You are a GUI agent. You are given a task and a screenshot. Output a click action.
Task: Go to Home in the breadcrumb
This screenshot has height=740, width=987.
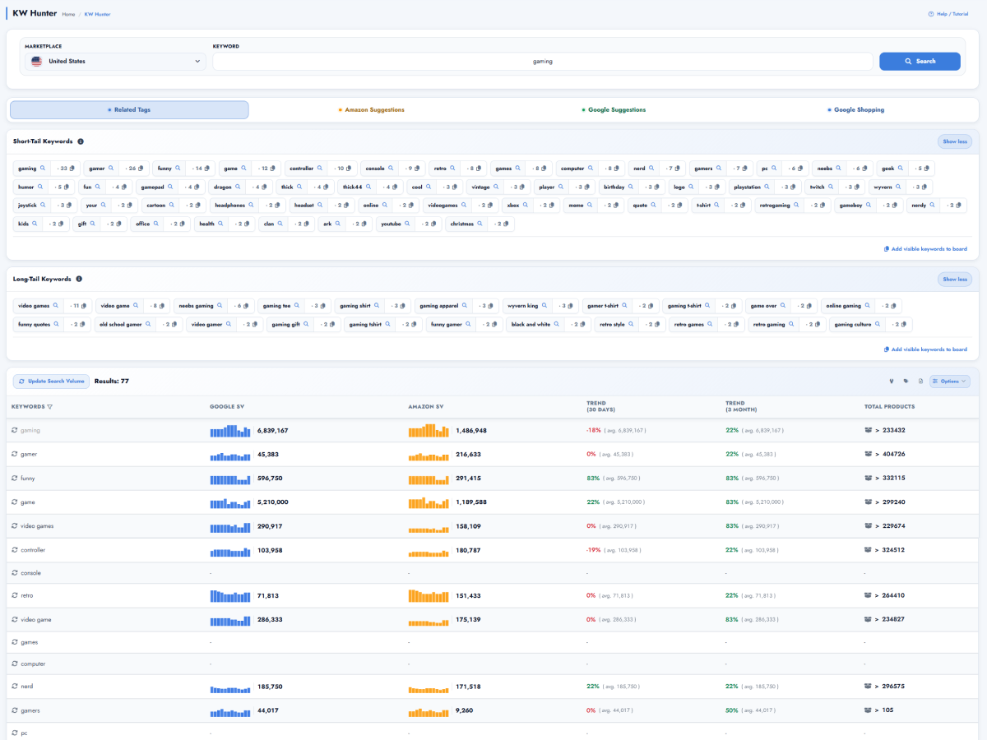click(68, 15)
